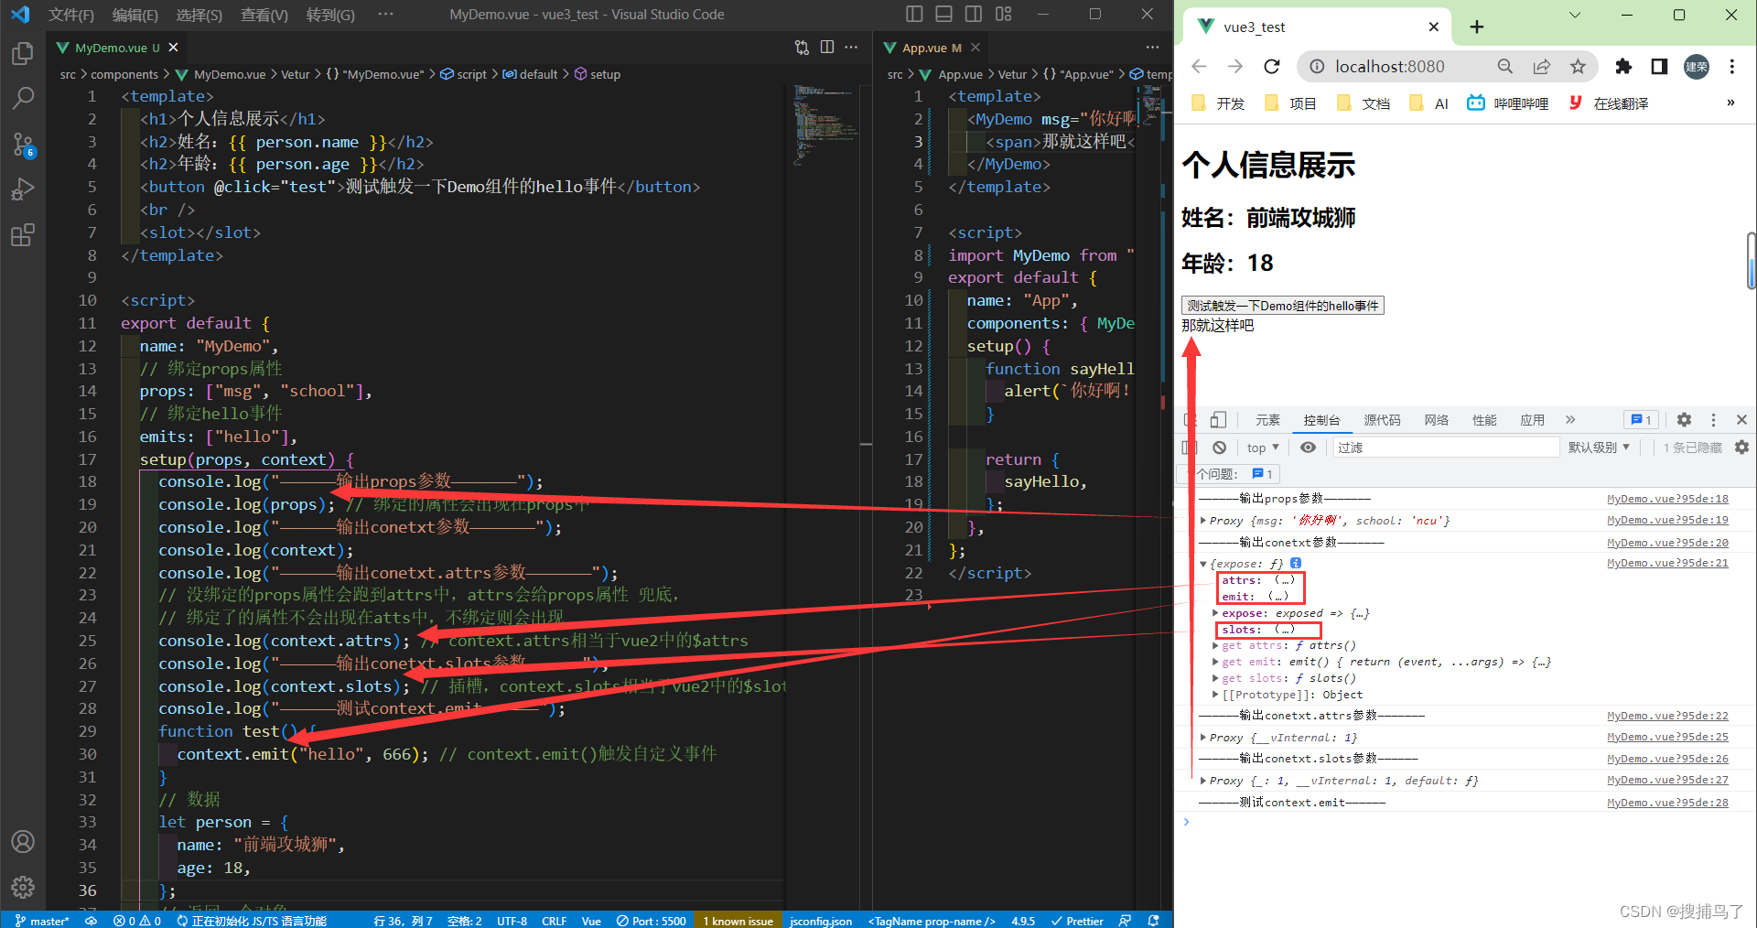
Task: Open the Extensions view
Action: (x=23, y=235)
